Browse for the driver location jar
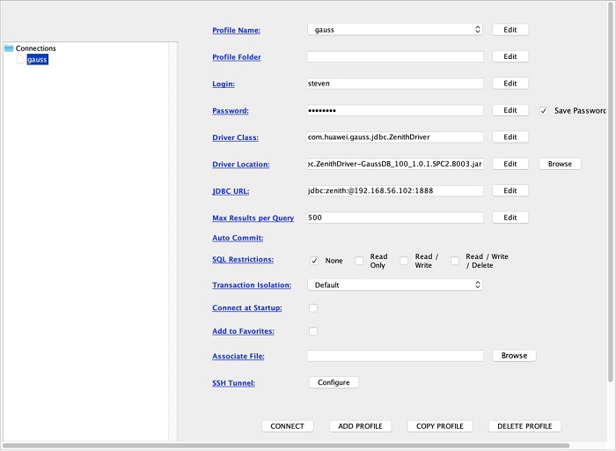The height and width of the screenshot is (451, 616). [560, 164]
